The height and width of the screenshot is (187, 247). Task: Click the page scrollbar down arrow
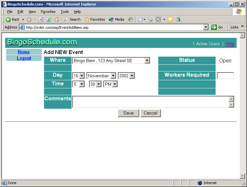pyautogui.click(x=242, y=176)
